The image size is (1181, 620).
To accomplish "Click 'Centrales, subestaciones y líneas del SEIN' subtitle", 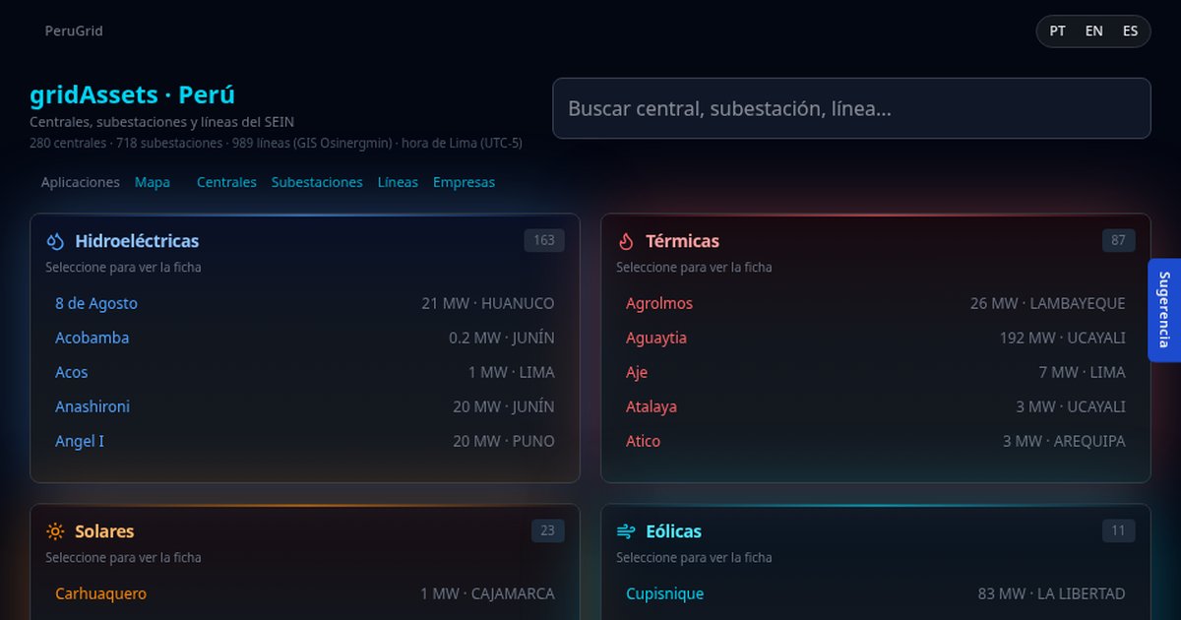I will (x=161, y=122).
